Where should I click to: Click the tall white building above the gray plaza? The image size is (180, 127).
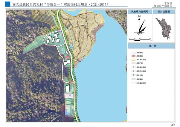68,88
